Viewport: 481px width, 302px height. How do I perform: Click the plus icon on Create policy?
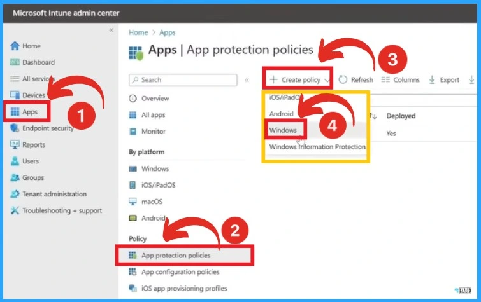(273, 79)
